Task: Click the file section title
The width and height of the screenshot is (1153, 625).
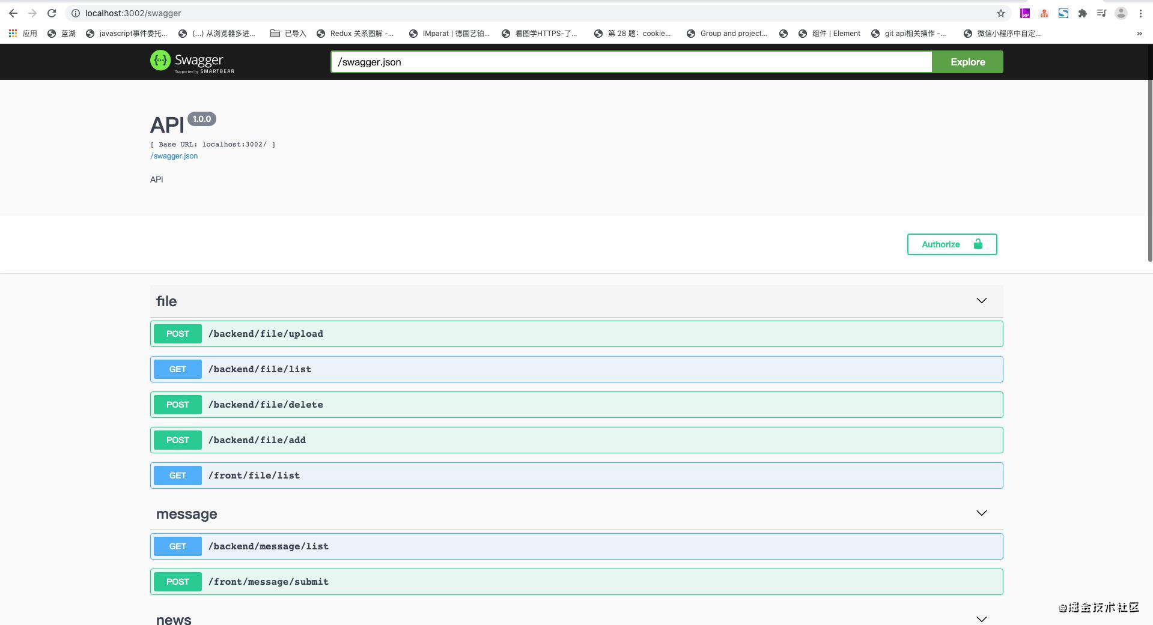Action: click(x=166, y=301)
